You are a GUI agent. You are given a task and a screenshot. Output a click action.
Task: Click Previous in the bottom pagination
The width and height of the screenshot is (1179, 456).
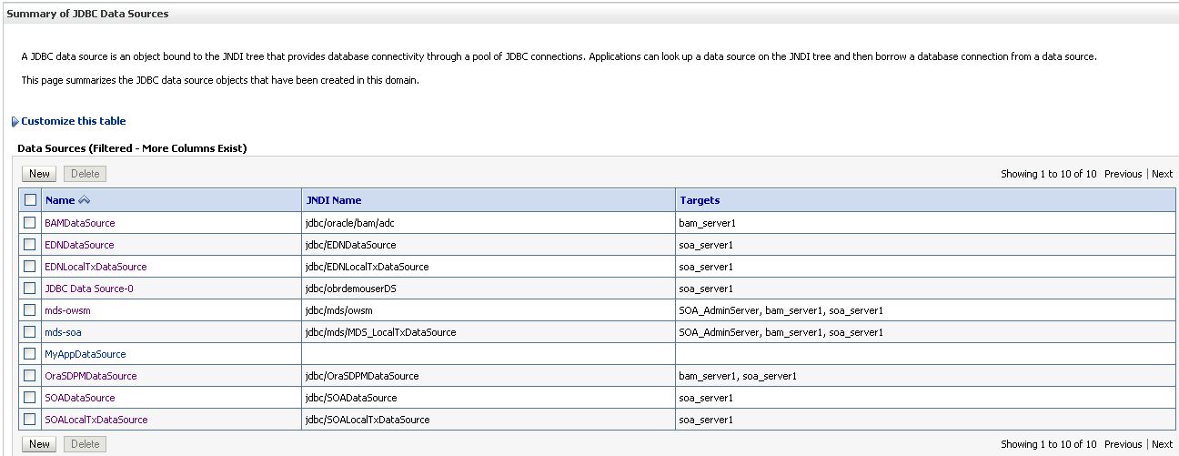[1123, 444]
